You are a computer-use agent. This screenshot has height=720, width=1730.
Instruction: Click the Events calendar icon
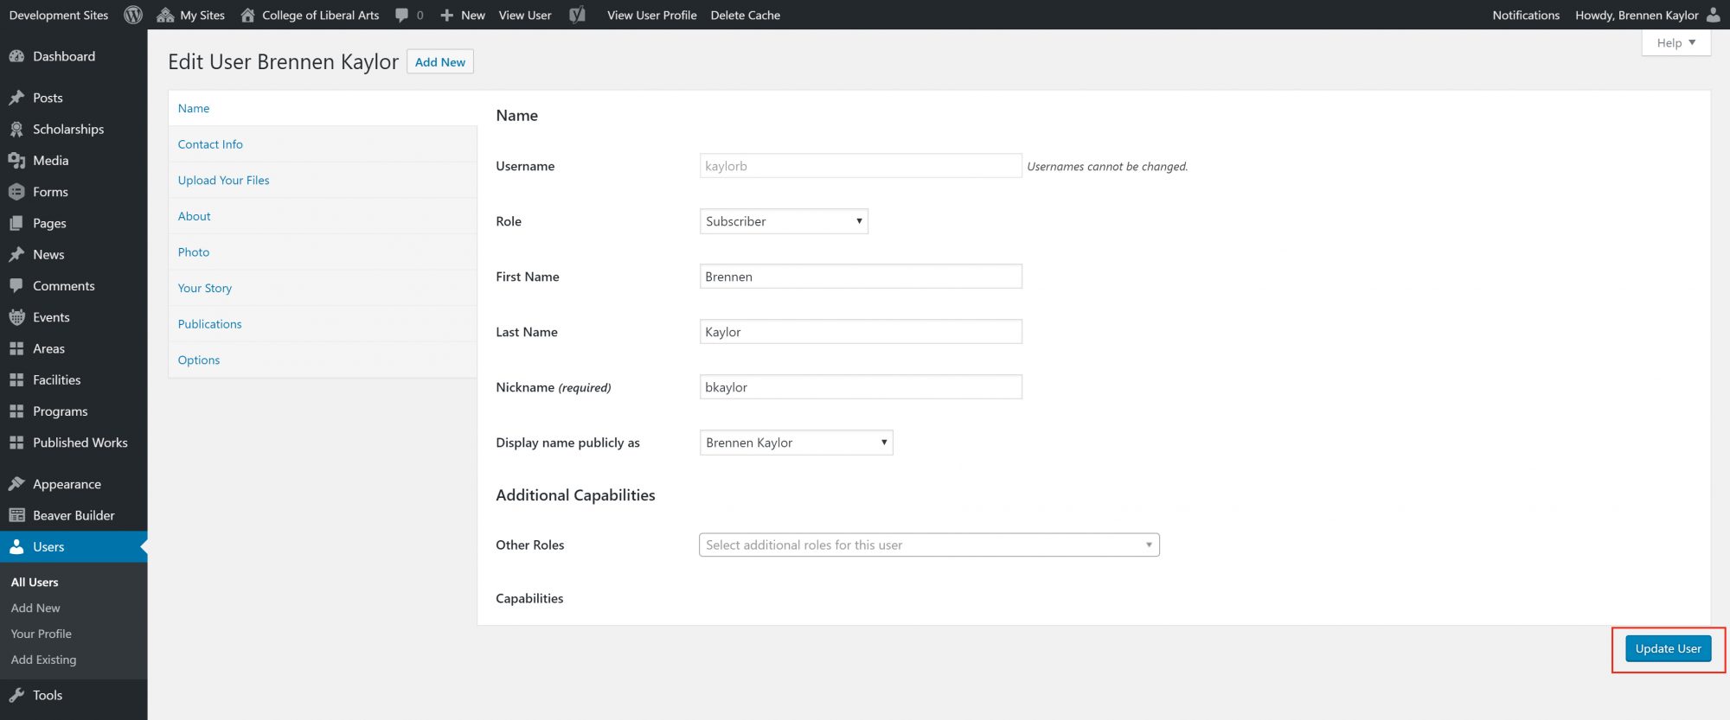[x=16, y=317]
